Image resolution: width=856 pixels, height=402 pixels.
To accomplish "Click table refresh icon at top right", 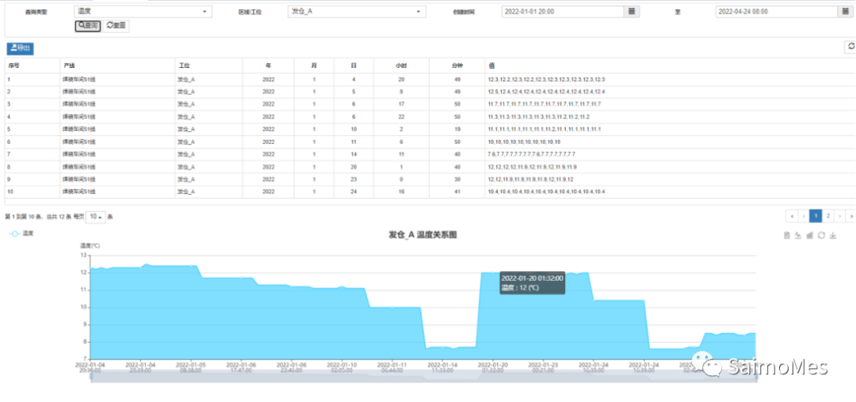I will tap(850, 47).
